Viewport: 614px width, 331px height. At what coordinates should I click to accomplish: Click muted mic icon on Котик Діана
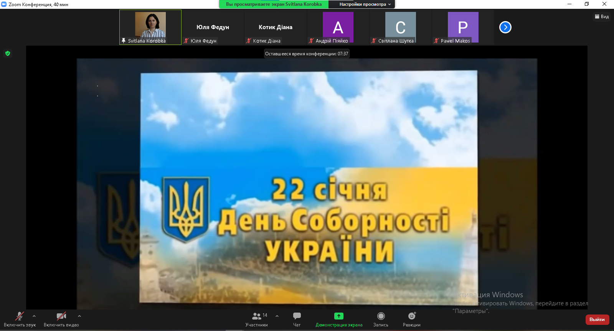pyautogui.click(x=249, y=41)
